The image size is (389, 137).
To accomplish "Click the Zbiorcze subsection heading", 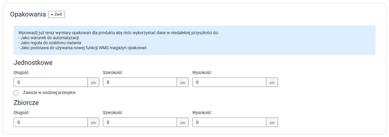I will (x=26, y=103).
